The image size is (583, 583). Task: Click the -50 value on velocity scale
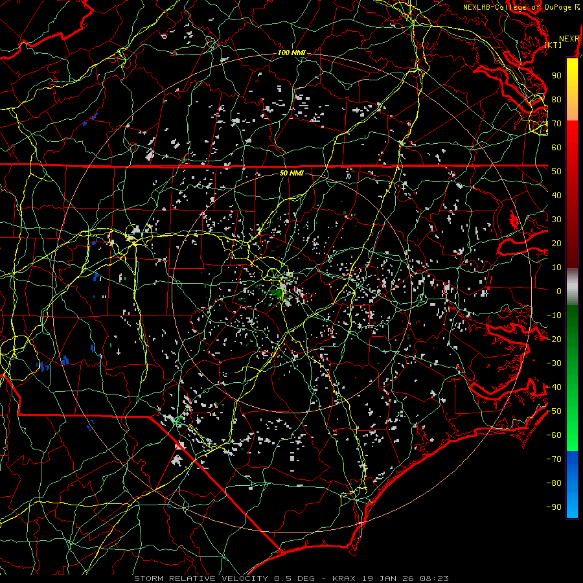554,411
